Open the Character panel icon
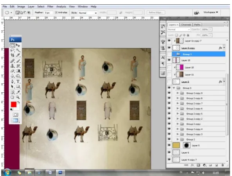The width and height of the screenshot is (232, 176). click(x=163, y=57)
